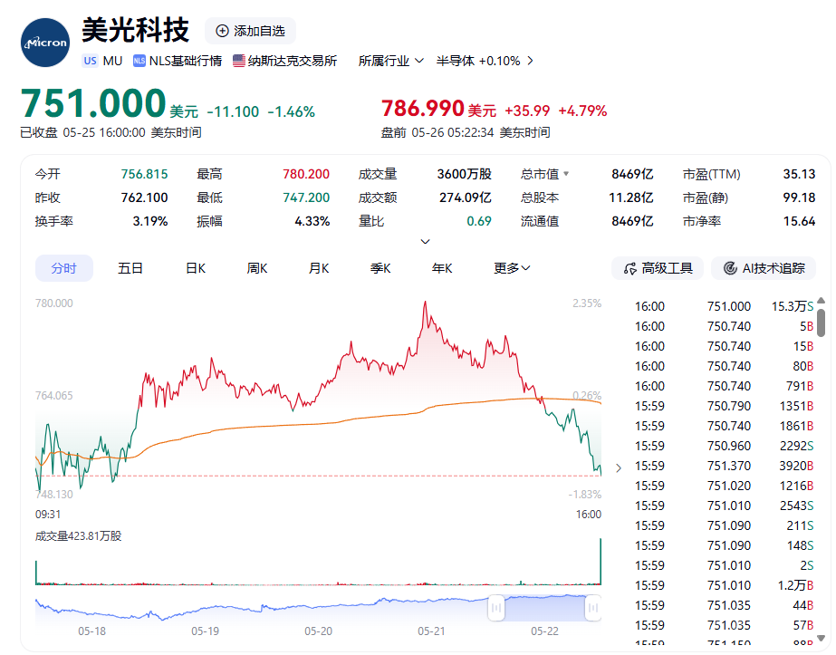Click the MU ticker symbol
836x655 pixels.
pyautogui.click(x=112, y=61)
